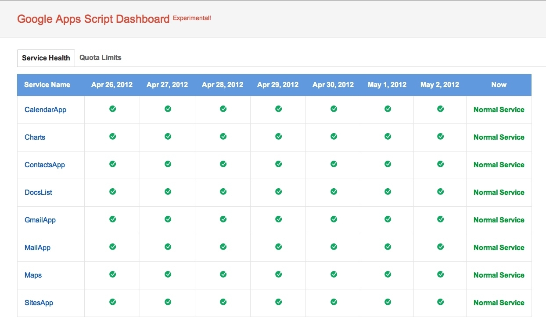Switch to the Quota Limits tab

pos(101,57)
